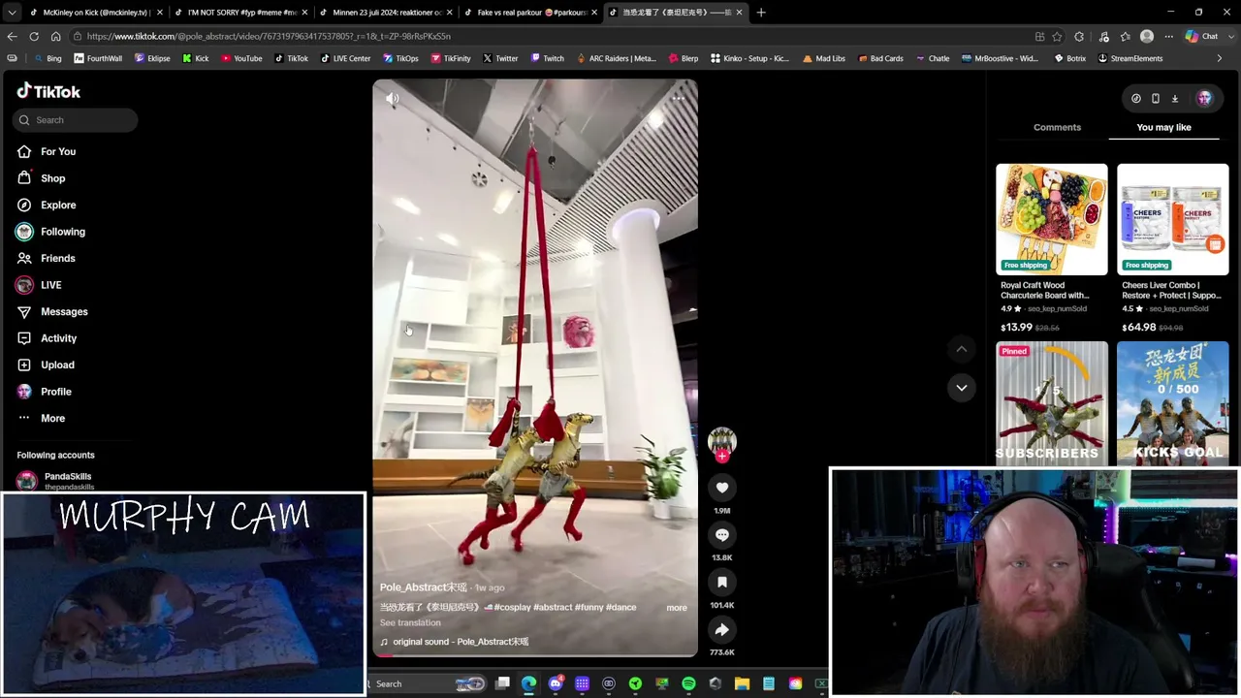Open Discord from the taskbar
The image size is (1241, 698).
click(556, 684)
